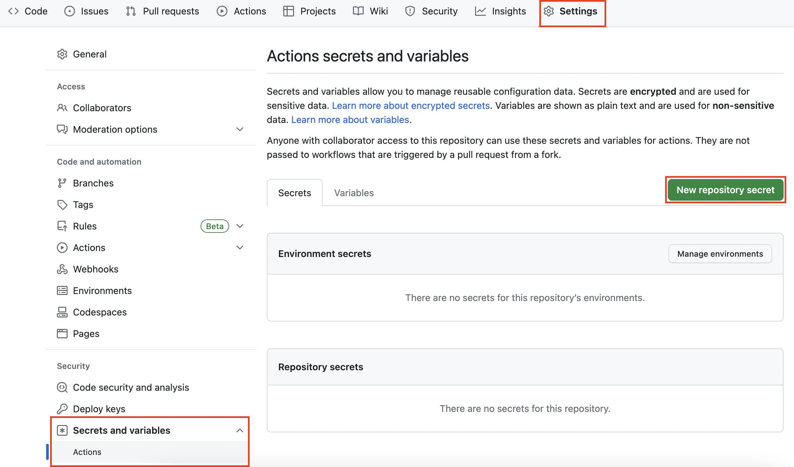Click the Deploy keys key icon

click(62, 409)
